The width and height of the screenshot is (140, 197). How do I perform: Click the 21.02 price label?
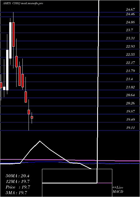pos(130,87)
